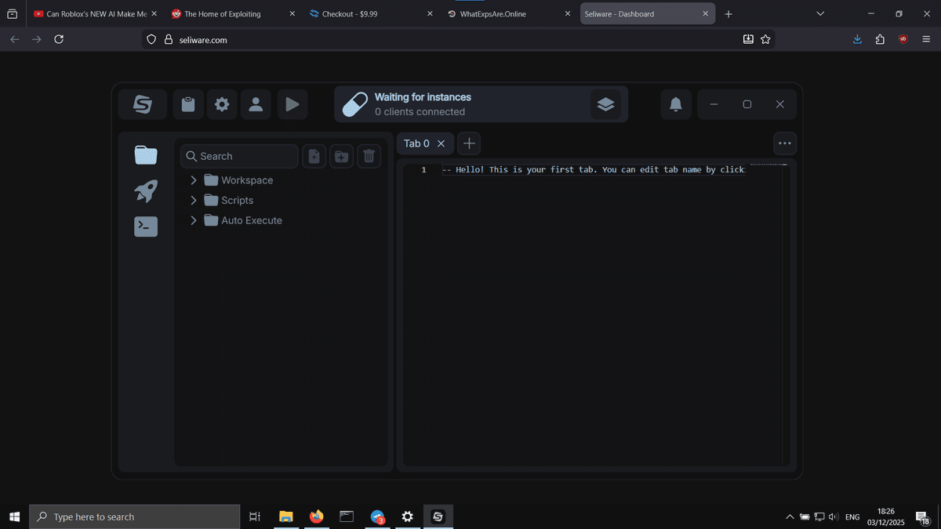Open the clipboard icon in top toolbar
941x529 pixels.
point(188,104)
